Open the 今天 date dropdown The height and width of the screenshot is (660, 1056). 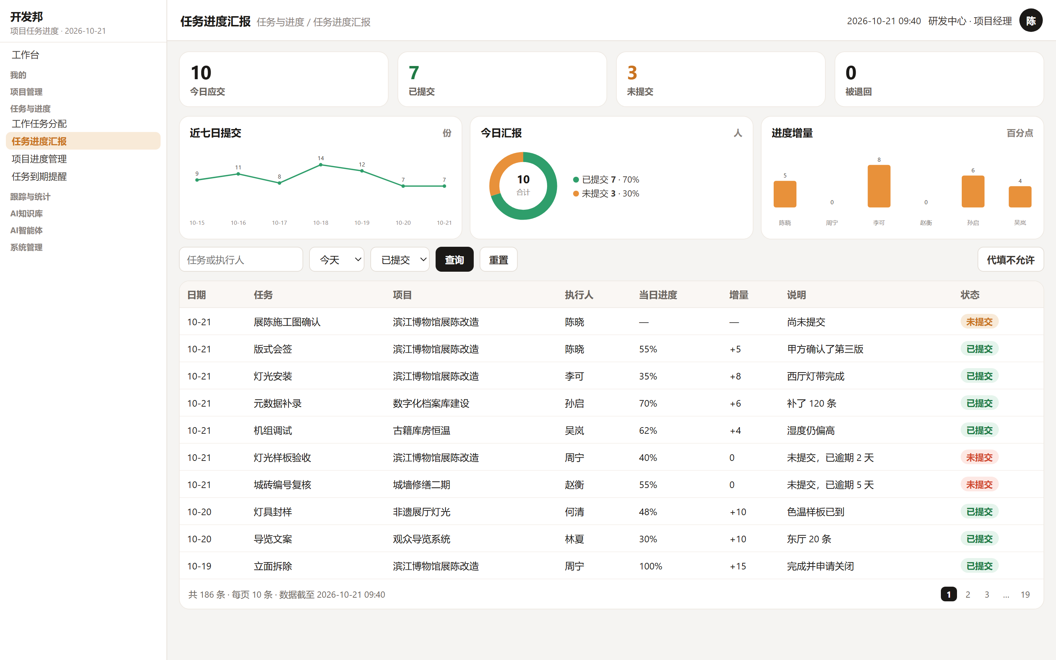pyautogui.click(x=337, y=260)
